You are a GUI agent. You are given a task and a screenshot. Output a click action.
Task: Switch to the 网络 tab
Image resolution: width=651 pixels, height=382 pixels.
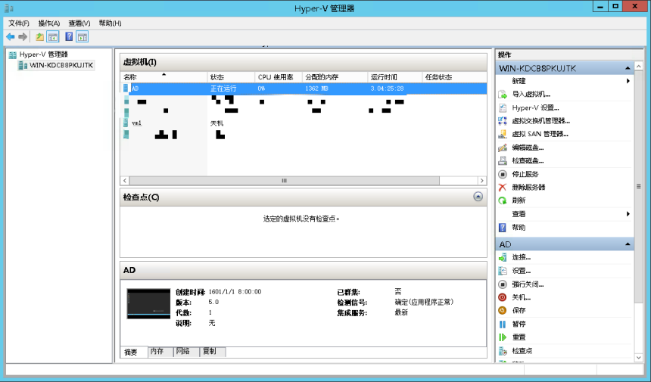click(x=185, y=352)
